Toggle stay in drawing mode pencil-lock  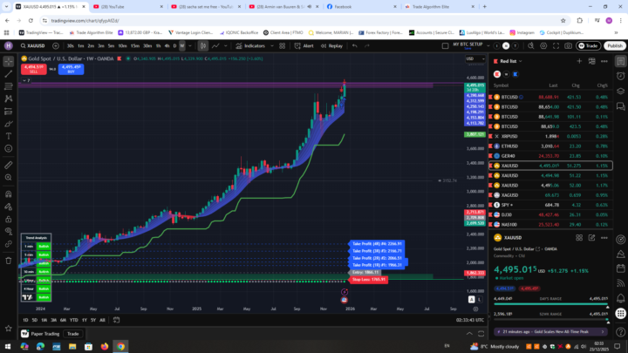[x=9, y=207]
